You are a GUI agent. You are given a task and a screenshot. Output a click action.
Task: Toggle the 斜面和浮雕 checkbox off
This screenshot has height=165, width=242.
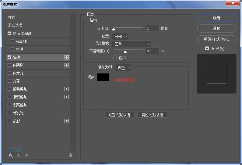9,34
